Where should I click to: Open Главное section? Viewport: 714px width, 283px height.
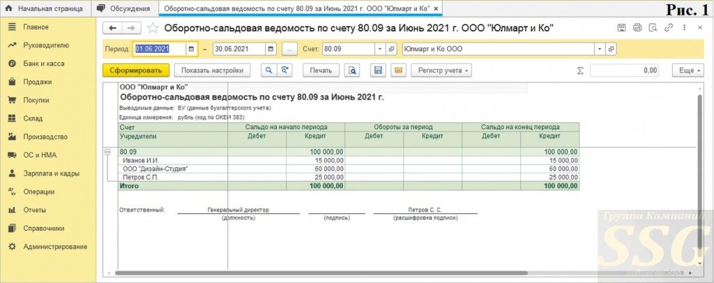pyautogui.click(x=48, y=27)
